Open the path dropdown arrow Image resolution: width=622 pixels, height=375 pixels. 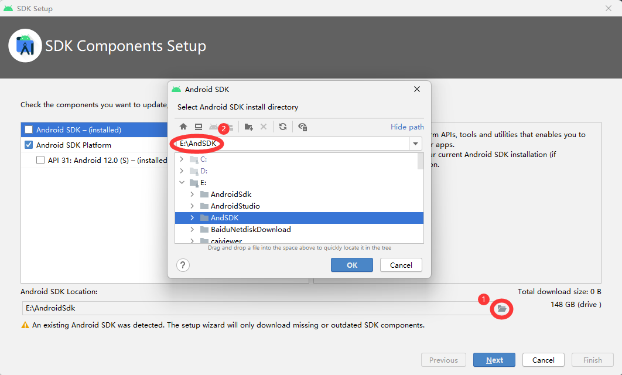point(415,143)
